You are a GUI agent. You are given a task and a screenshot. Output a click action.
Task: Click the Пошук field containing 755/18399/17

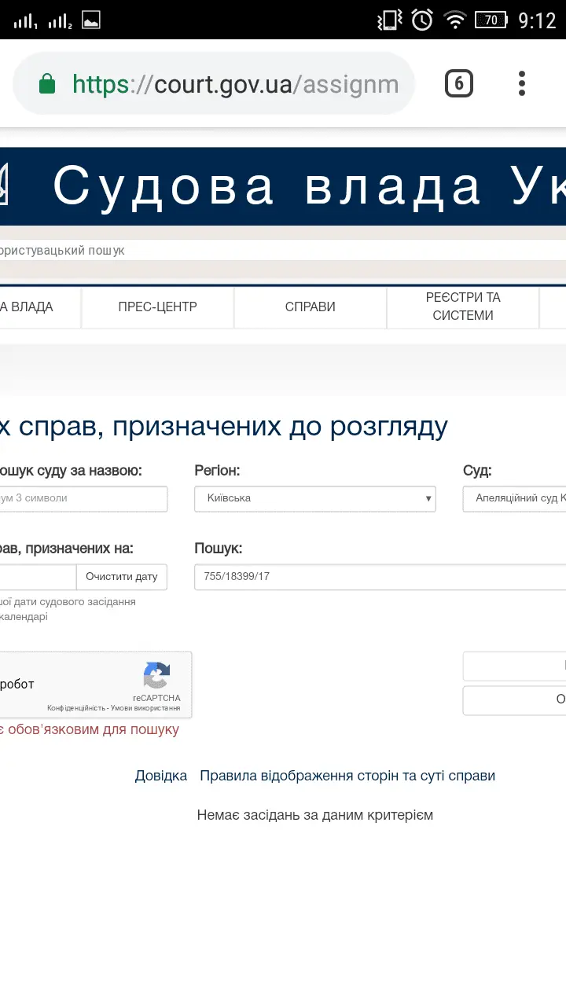point(377,577)
